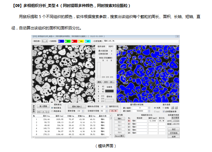Click the 0 reset zoom button
This screenshot has width=212, height=152.
43,111
